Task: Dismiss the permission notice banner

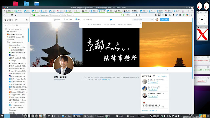Action: point(140,24)
